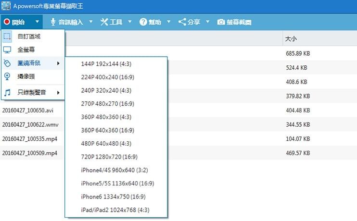The image size is (357, 221).
Task: Click the share icon
Action: [182, 22]
